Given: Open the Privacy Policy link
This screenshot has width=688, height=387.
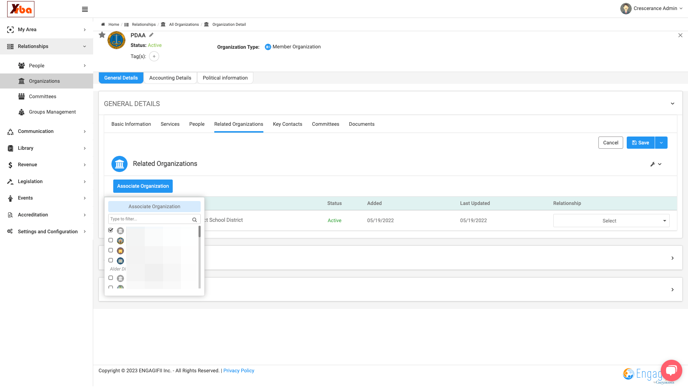Looking at the screenshot, I should tap(239, 371).
